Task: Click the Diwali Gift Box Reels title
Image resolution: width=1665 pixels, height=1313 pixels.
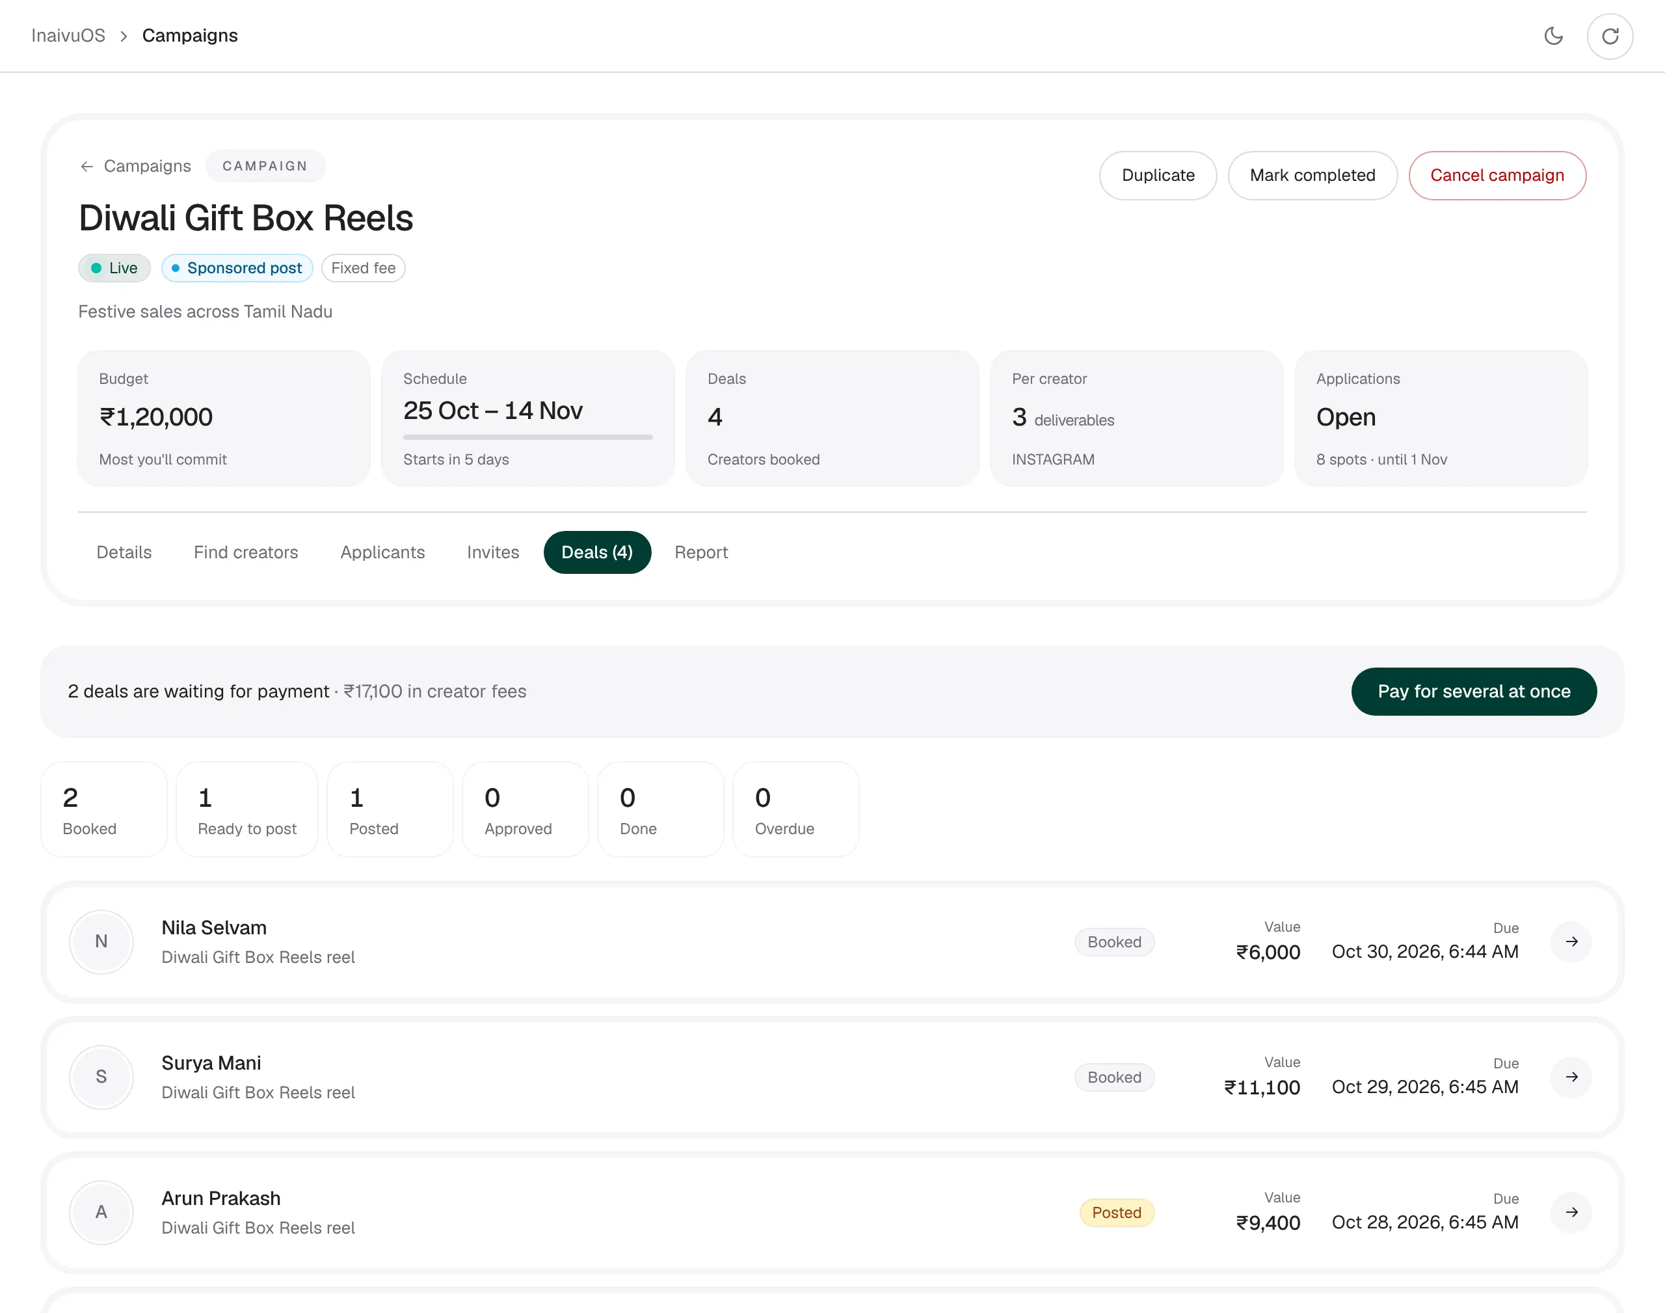Action: [246, 219]
